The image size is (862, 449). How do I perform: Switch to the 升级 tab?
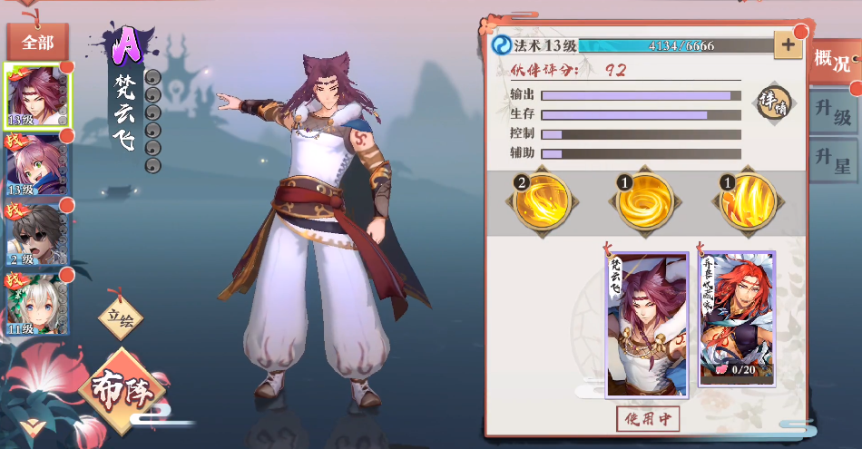click(x=834, y=111)
